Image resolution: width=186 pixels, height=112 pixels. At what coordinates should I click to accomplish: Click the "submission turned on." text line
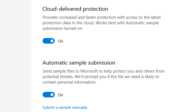coord(63,28)
